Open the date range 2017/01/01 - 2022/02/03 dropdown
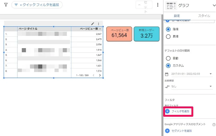 (189, 74)
